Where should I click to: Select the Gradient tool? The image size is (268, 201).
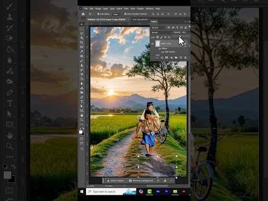click(82, 79)
